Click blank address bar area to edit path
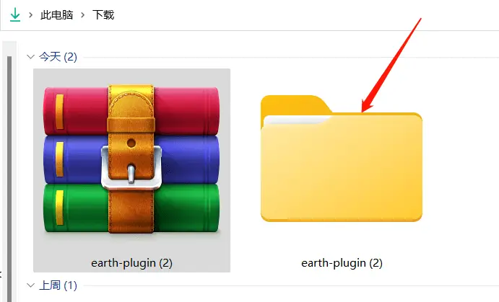Image resolution: width=499 pixels, height=302 pixels. point(303,15)
